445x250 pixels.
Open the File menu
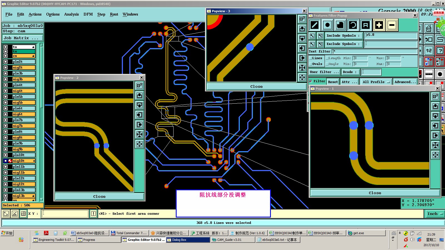(9, 14)
